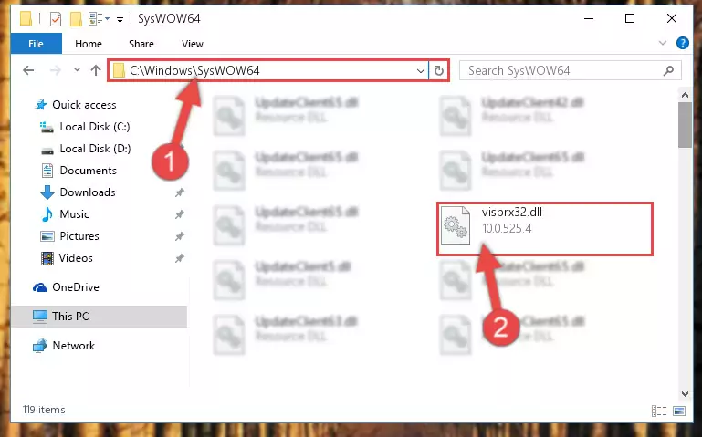The image size is (702, 437).
Task: Refresh the SysWOW64 folder view
Action: (439, 70)
